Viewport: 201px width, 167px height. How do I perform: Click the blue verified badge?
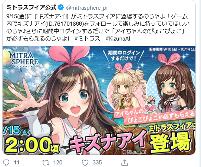[x=61, y=7]
